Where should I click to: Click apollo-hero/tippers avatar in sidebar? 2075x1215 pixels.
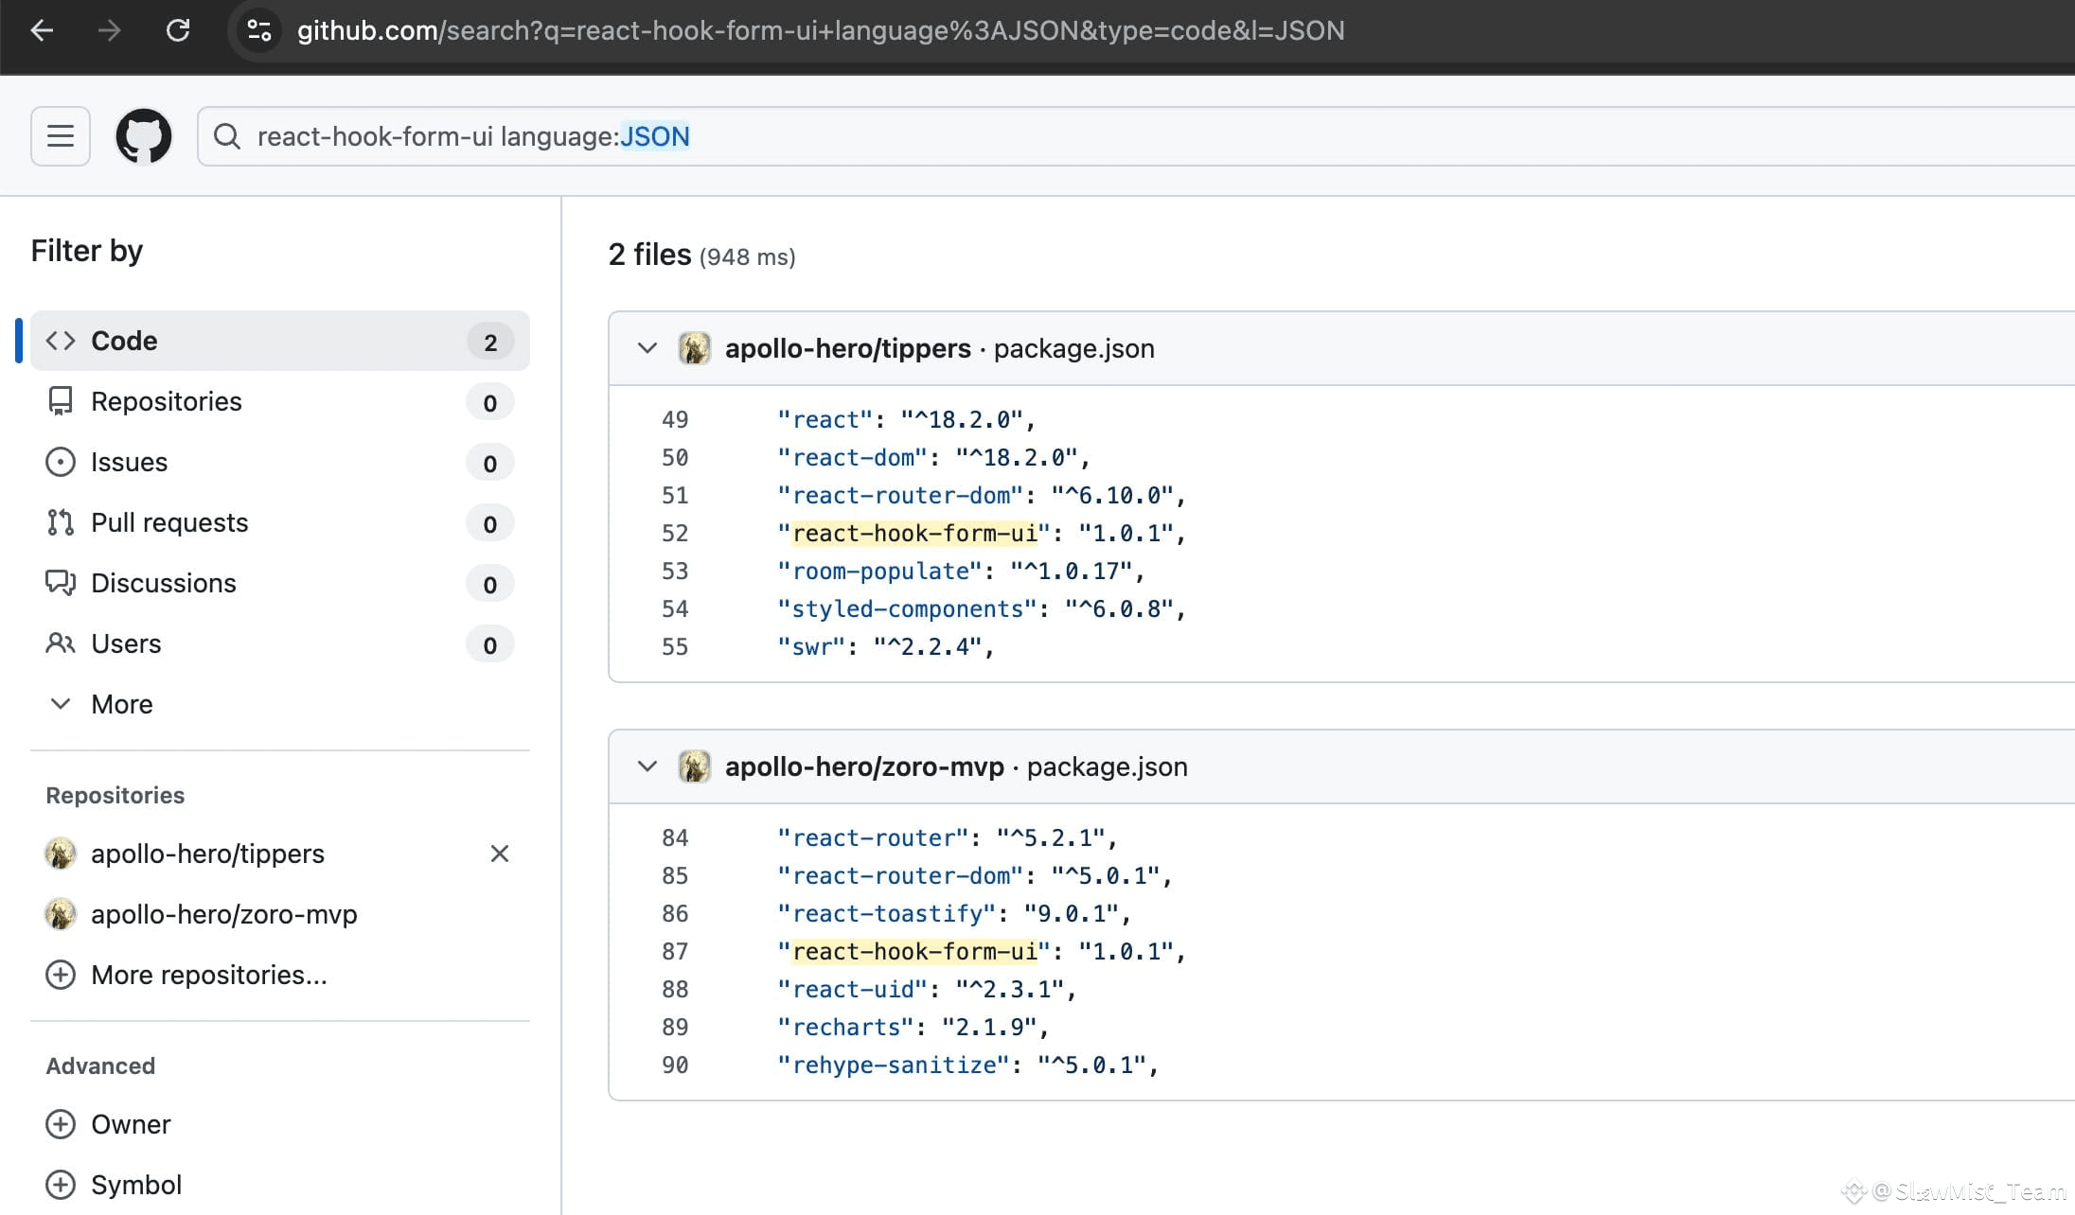[x=61, y=854]
